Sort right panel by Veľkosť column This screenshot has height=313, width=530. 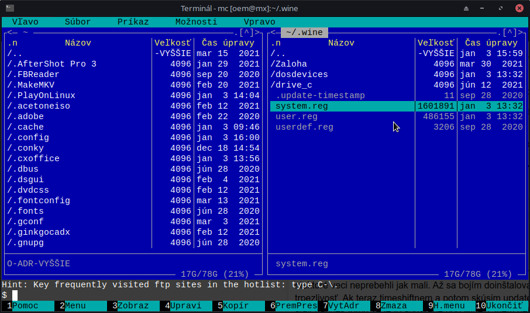click(436, 43)
